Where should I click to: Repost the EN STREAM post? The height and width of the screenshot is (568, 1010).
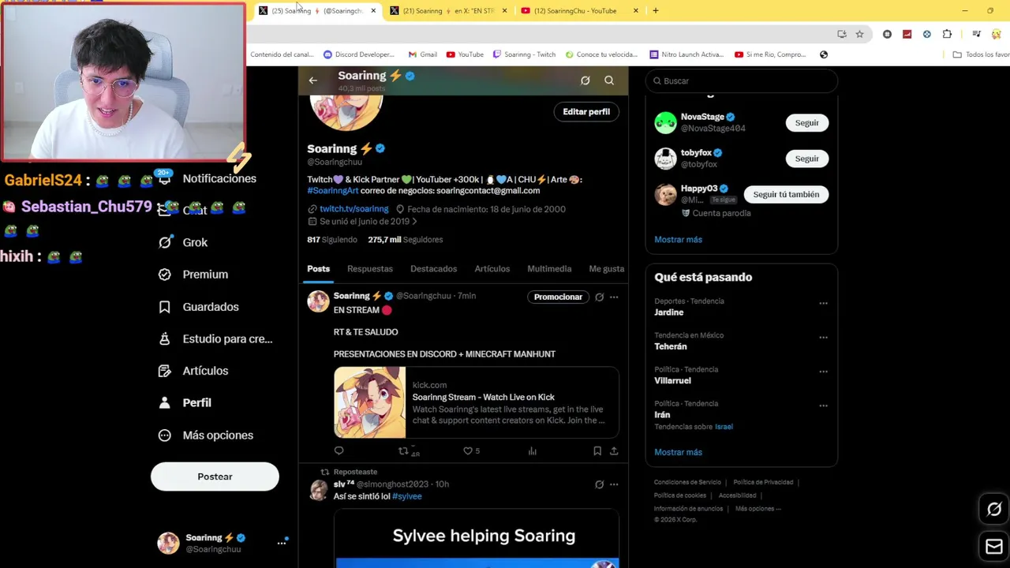(x=403, y=451)
